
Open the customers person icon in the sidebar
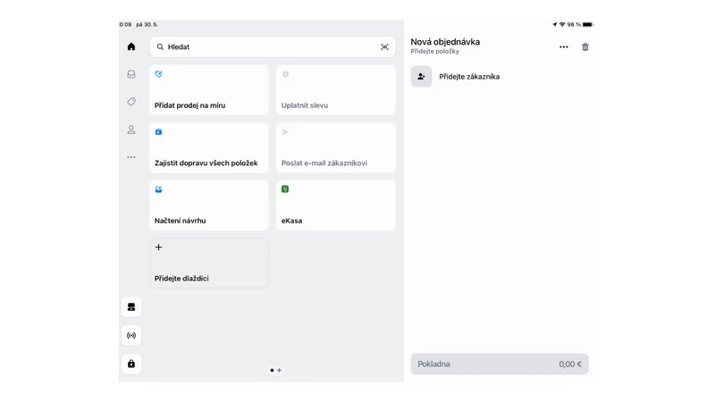[x=131, y=130]
